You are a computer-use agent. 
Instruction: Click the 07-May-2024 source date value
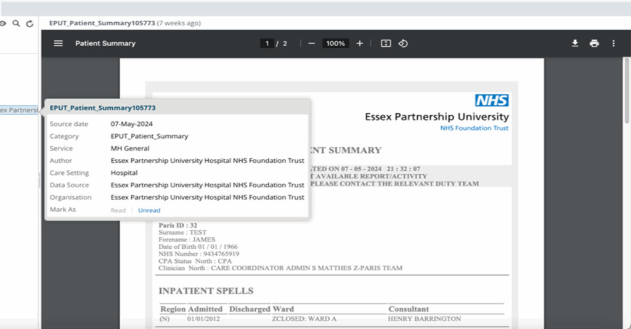point(132,124)
